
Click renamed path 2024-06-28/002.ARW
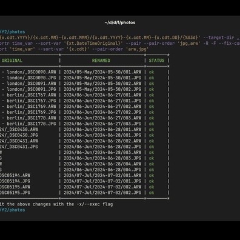102,141
